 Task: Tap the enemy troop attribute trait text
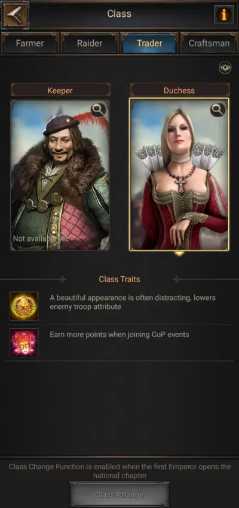(x=133, y=302)
